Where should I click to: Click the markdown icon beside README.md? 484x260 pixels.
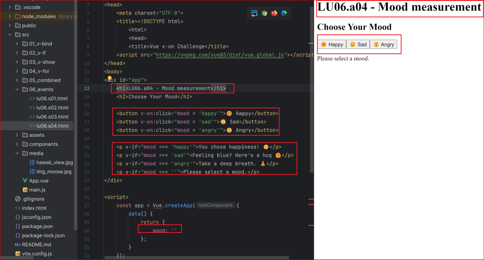coord(17,245)
